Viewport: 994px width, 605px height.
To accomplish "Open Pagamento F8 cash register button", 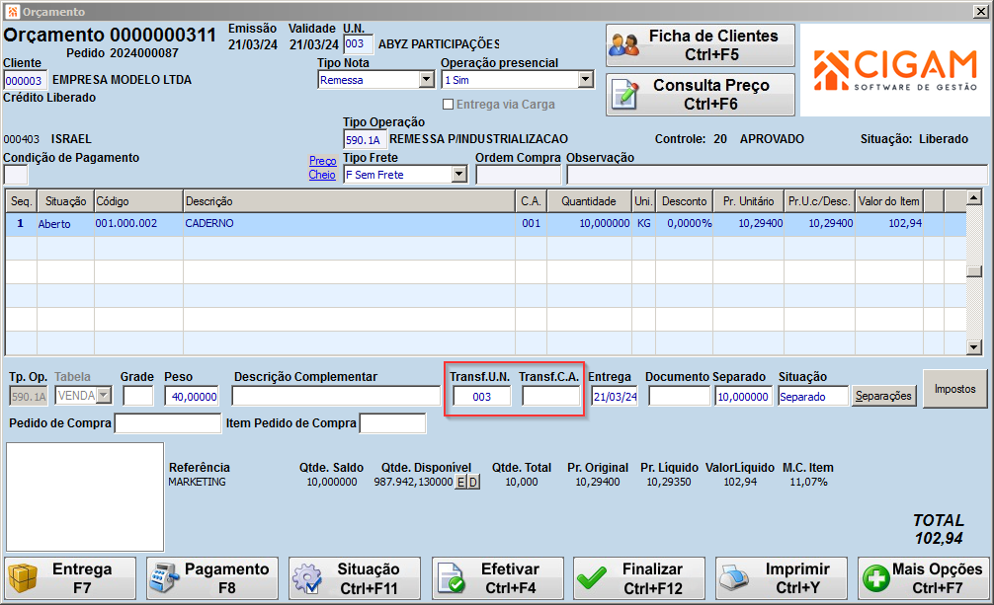I will 212,577.
